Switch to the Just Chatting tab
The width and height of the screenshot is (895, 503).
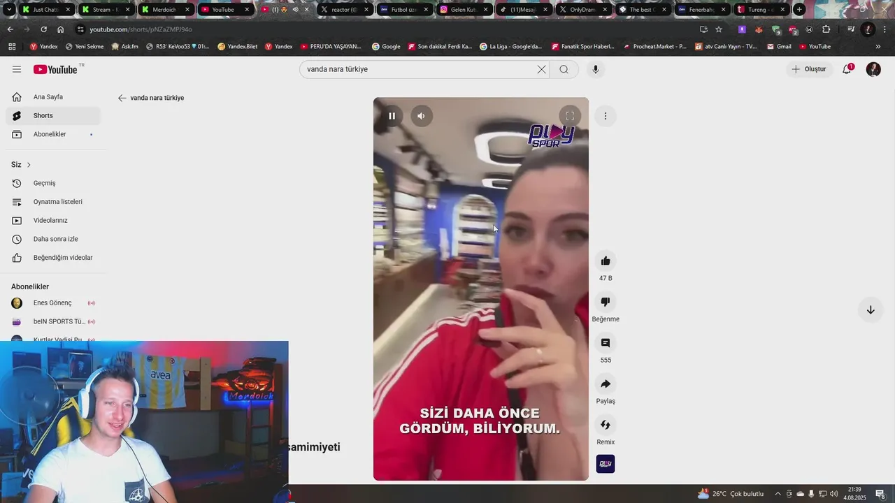pyautogui.click(x=45, y=10)
